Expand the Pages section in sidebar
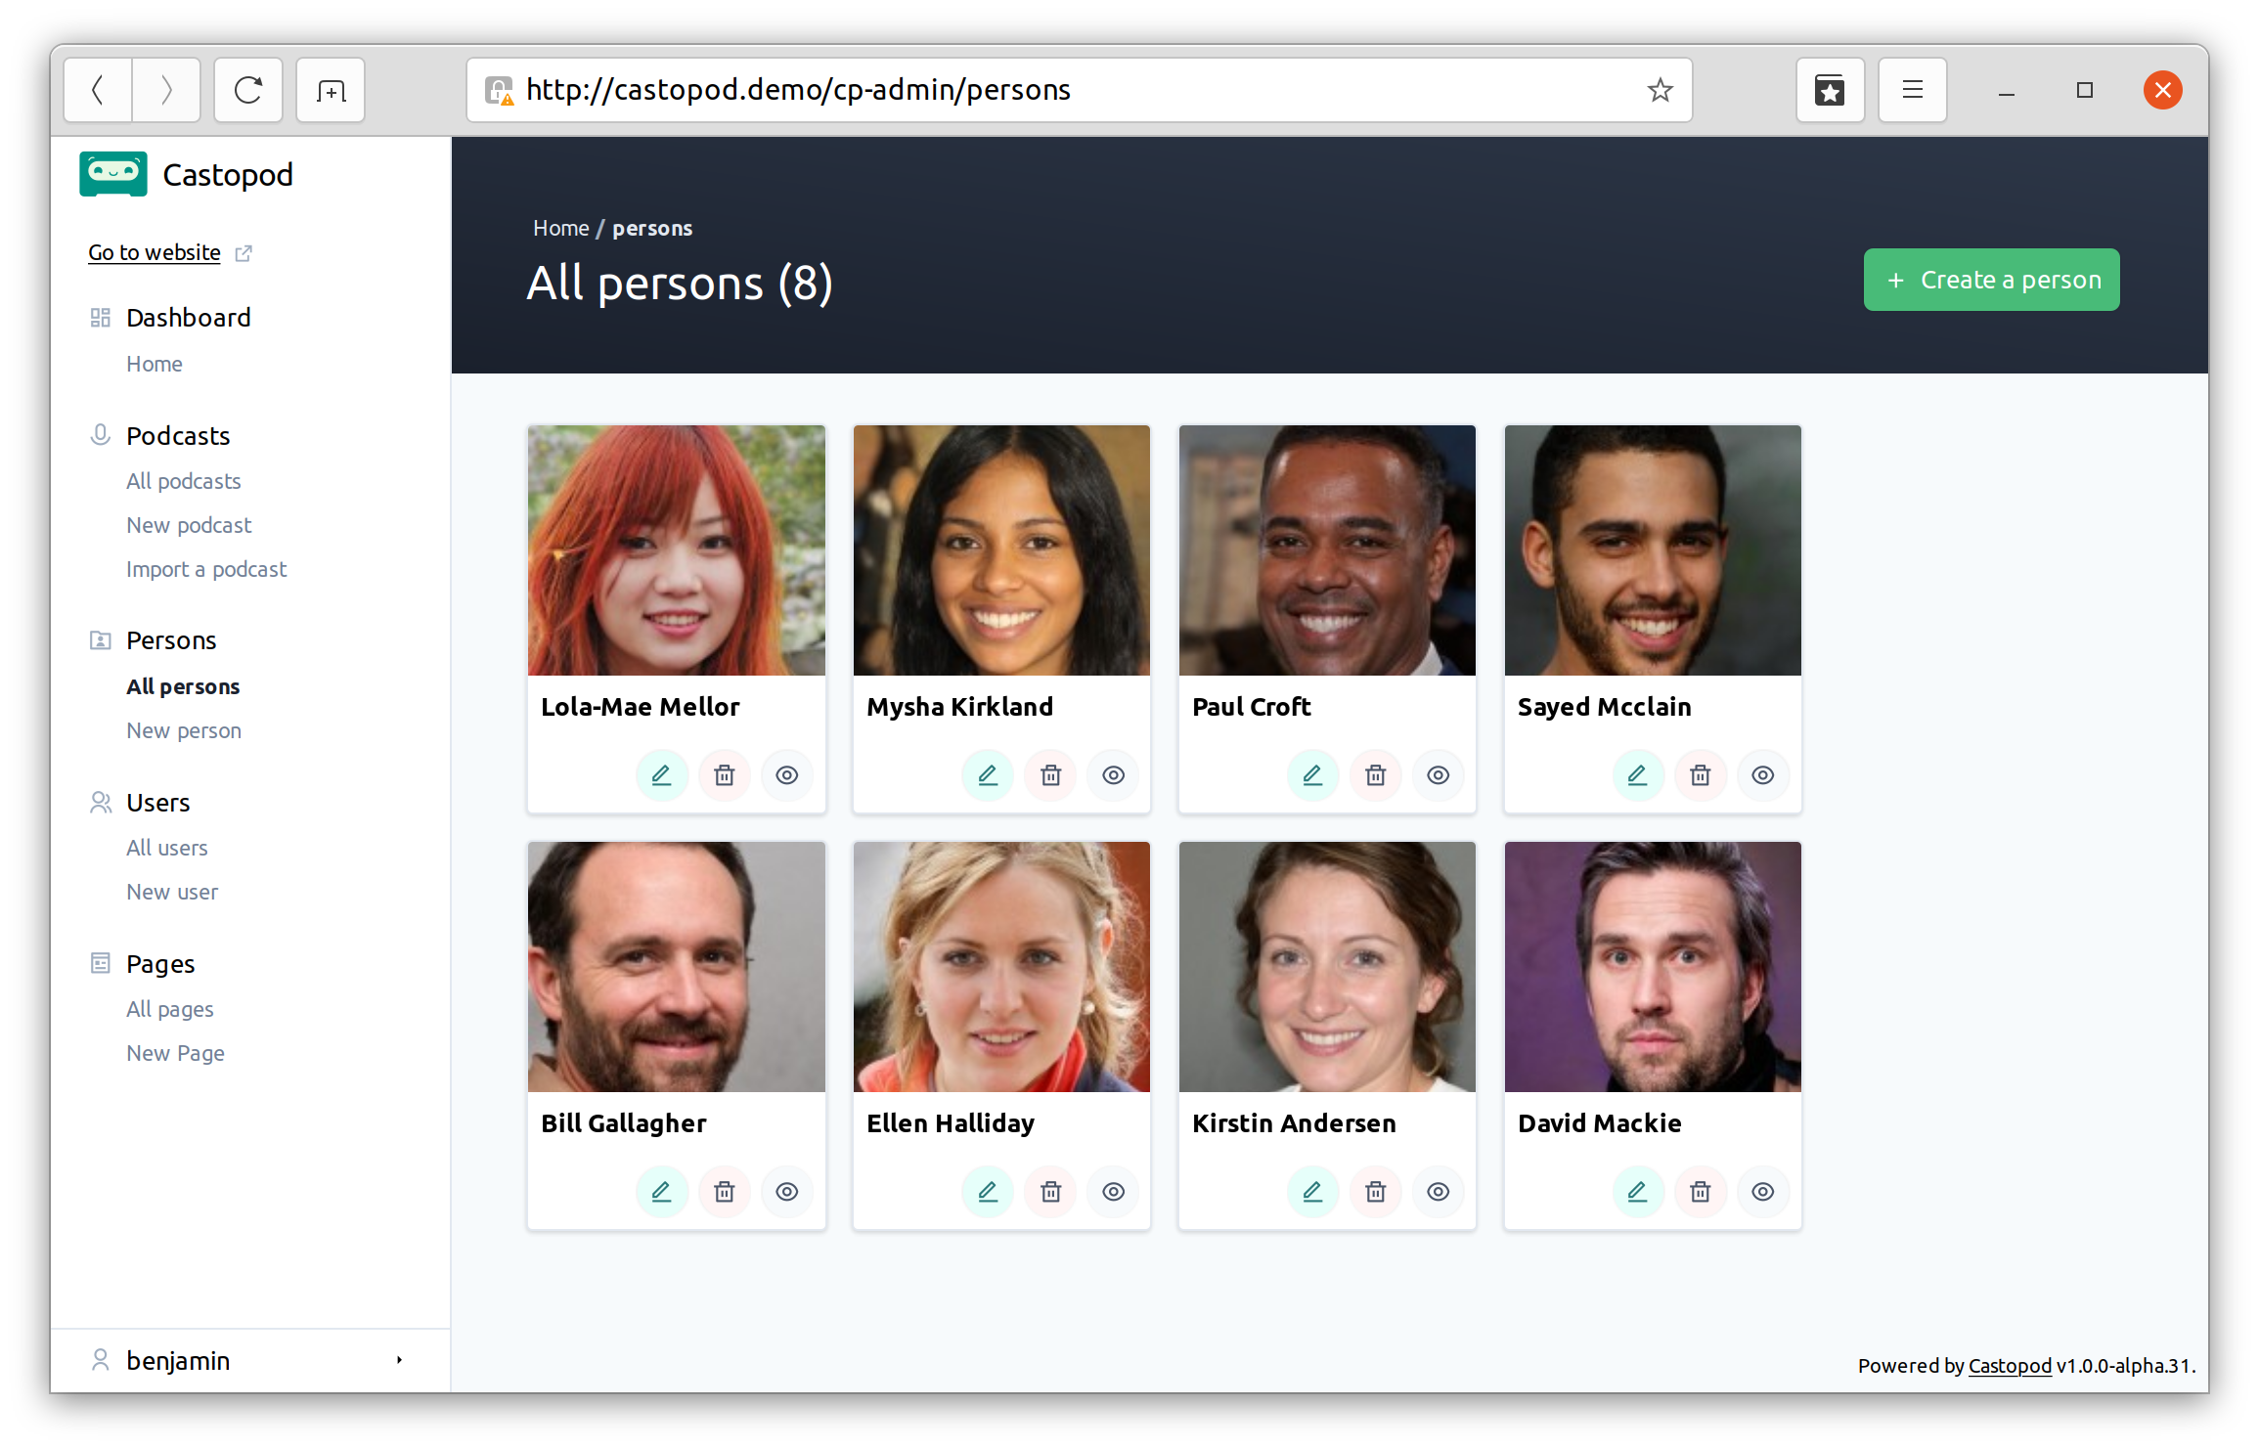The image size is (2259, 1449). (159, 962)
